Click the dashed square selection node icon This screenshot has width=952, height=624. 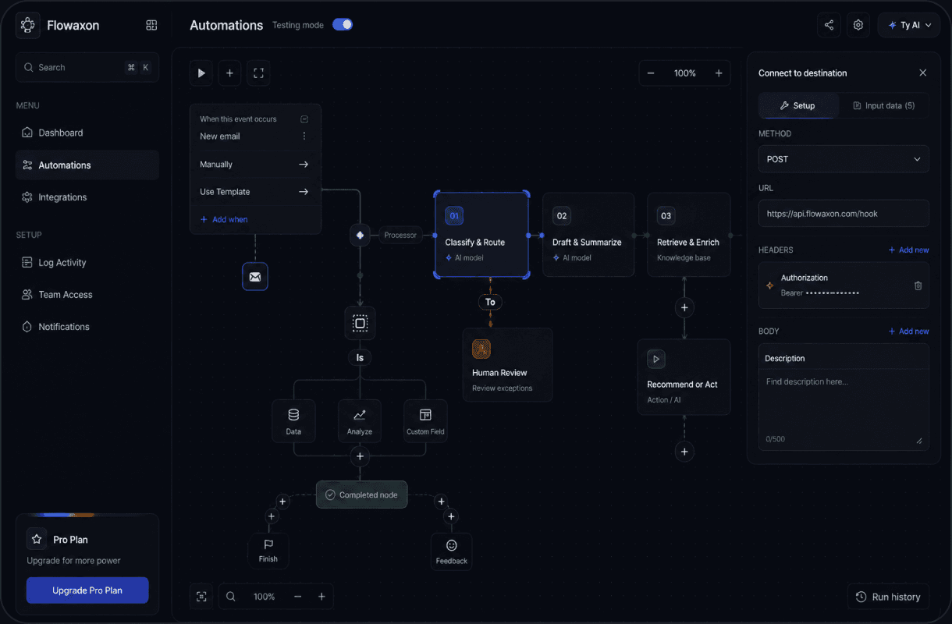[x=360, y=323]
